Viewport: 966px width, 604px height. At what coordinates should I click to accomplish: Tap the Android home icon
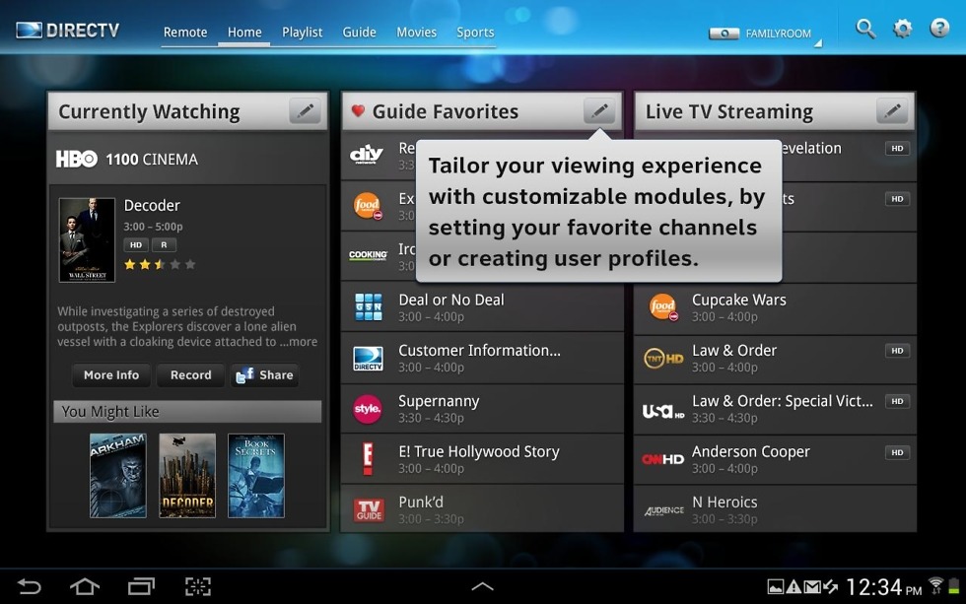85,586
